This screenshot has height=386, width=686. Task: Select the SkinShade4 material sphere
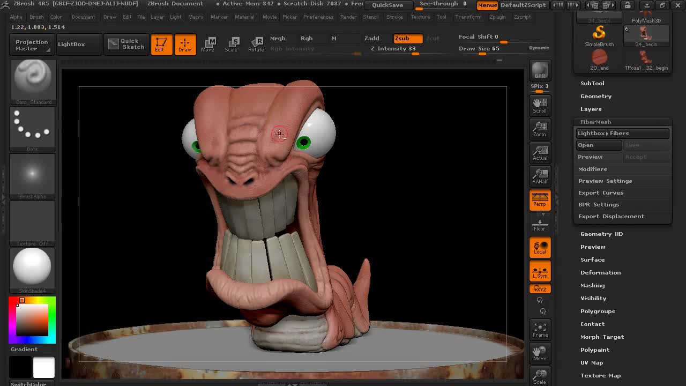(x=32, y=267)
